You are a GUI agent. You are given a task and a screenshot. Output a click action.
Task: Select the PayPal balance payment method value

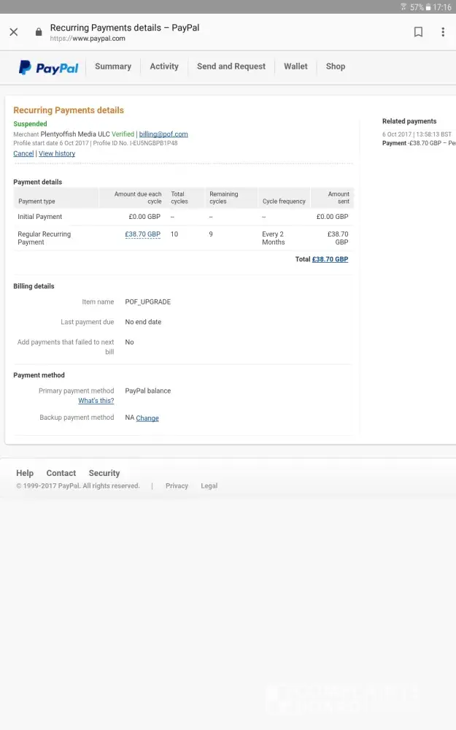point(147,391)
